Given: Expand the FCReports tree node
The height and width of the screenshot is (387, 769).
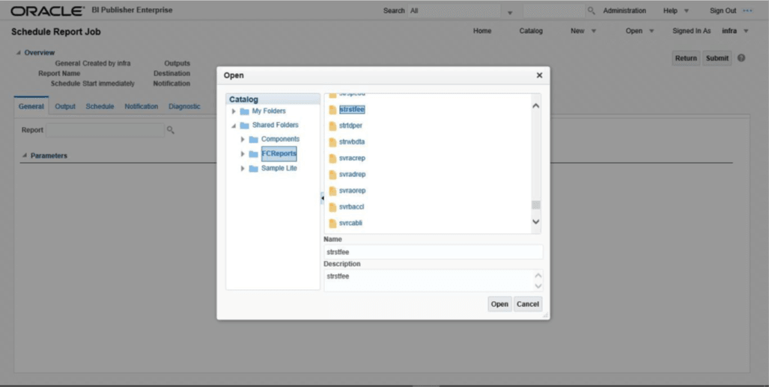Looking at the screenshot, I should point(243,154).
